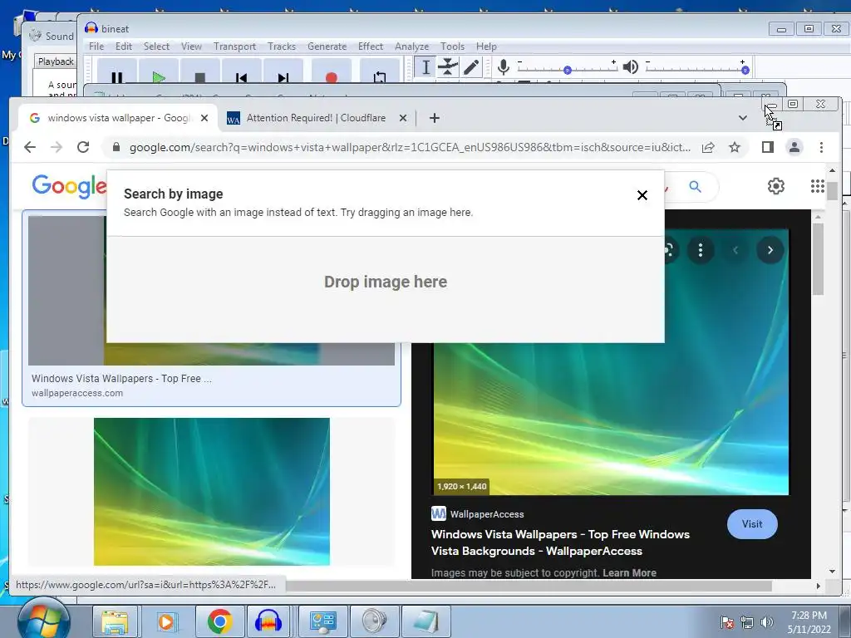The image size is (851, 638).
Task: Click the Drop image here area
Action: [x=386, y=282]
